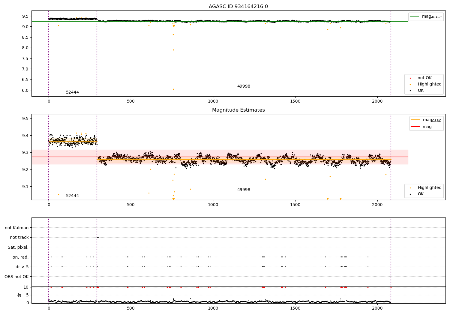Click the '9.2' y-tick in Magnitude Estimates plot
Viewport: 450px width, 315px height.
pyautogui.click(x=25, y=169)
